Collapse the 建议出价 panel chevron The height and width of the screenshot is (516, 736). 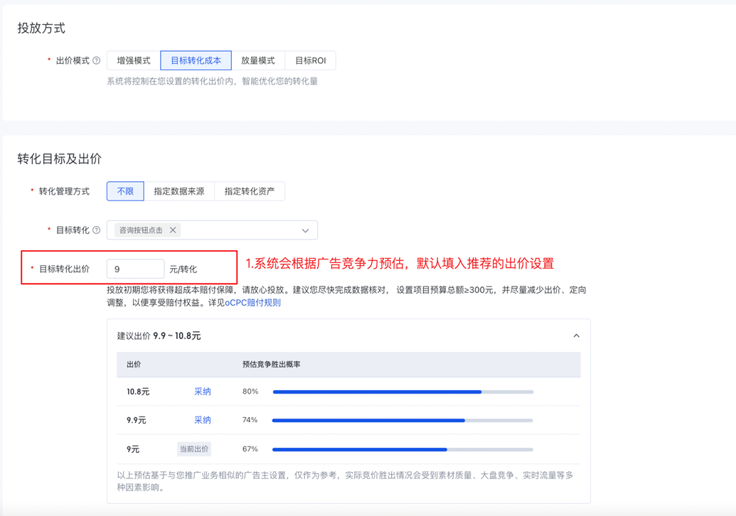(576, 335)
